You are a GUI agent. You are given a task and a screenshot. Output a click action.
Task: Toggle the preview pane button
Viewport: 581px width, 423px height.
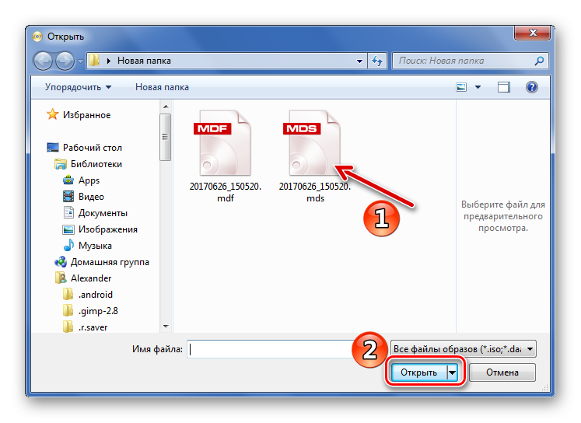[x=504, y=87]
